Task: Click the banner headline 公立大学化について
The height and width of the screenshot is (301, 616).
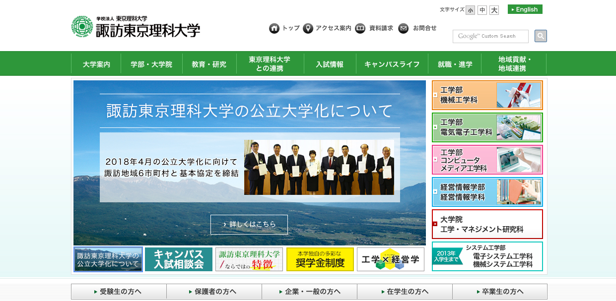Action: point(250,111)
